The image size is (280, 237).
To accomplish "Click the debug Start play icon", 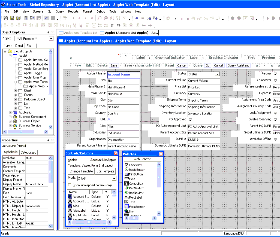I will (x=175, y=19).
